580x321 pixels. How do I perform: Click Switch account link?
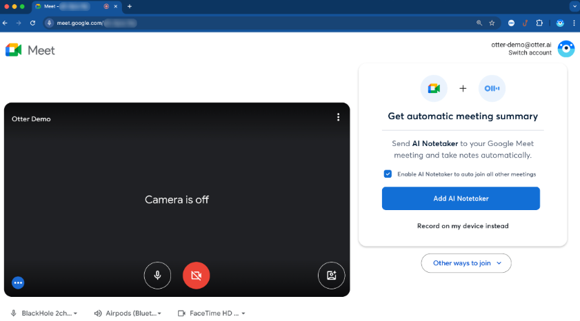[x=530, y=53]
